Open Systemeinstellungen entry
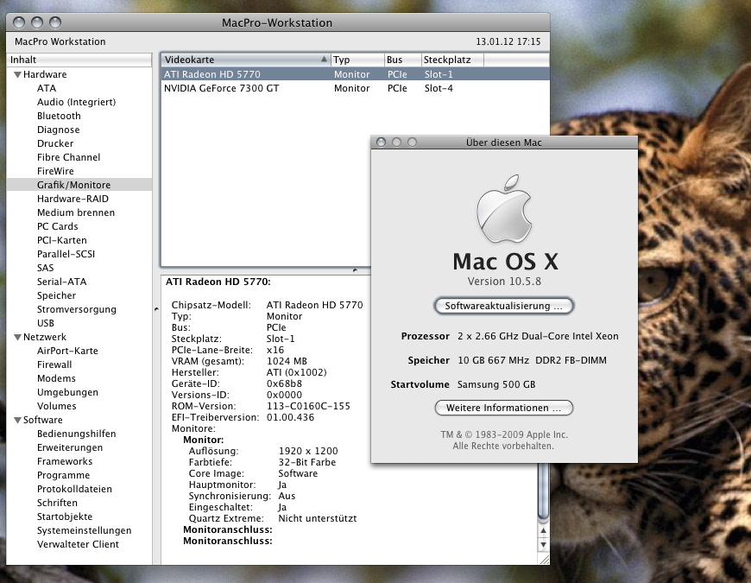Image resolution: width=751 pixels, height=583 pixels. point(84,531)
